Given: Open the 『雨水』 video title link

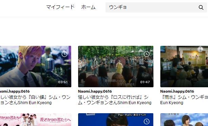Looking at the screenshot, I should (x=184, y=100).
